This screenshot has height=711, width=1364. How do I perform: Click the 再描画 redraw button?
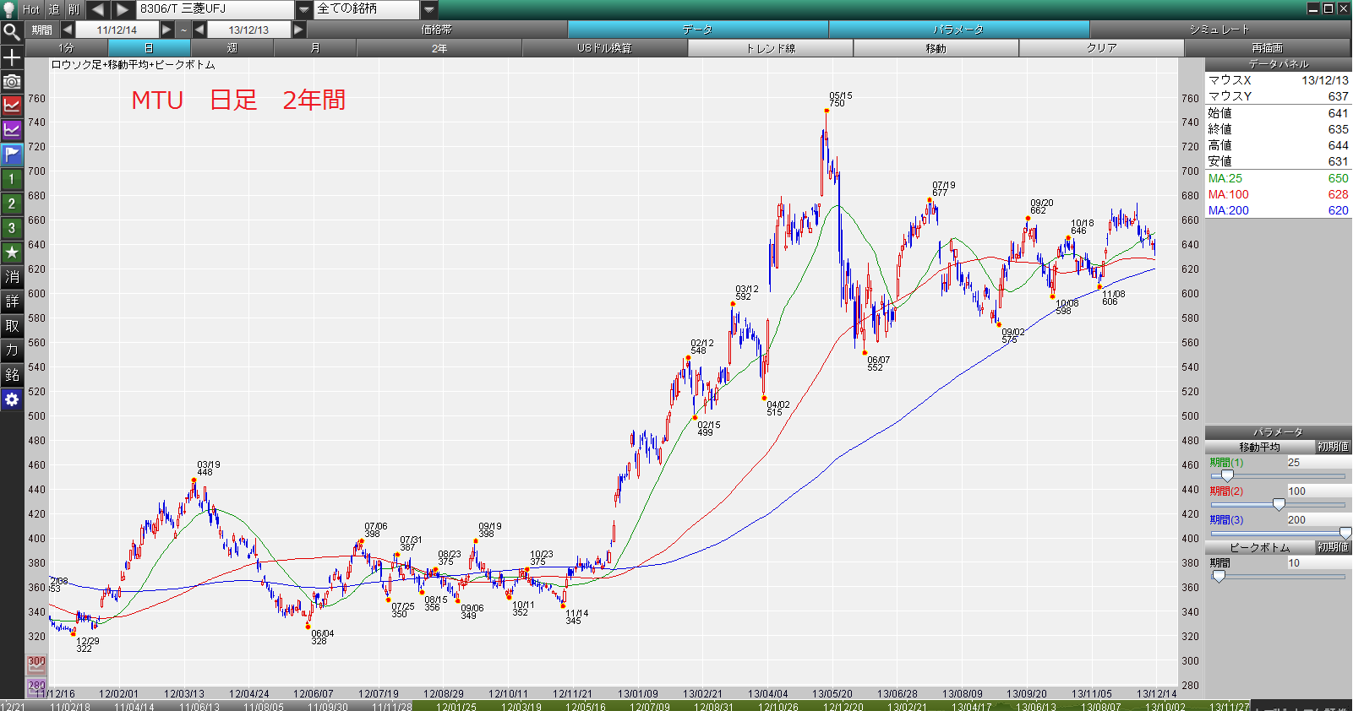pyautogui.click(x=1268, y=48)
